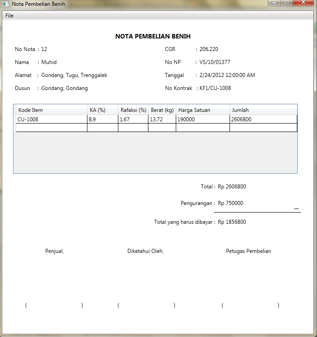The width and height of the screenshot is (317, 337).
Task: Select the 190000 Harga Satuan cell
Action: [x=203, y=119]
